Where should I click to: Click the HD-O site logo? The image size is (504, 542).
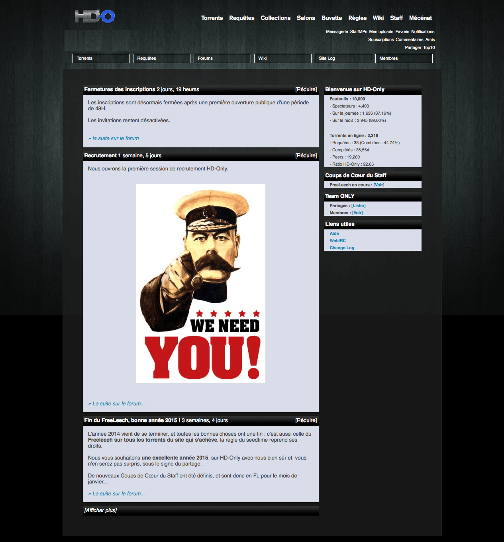95,16
